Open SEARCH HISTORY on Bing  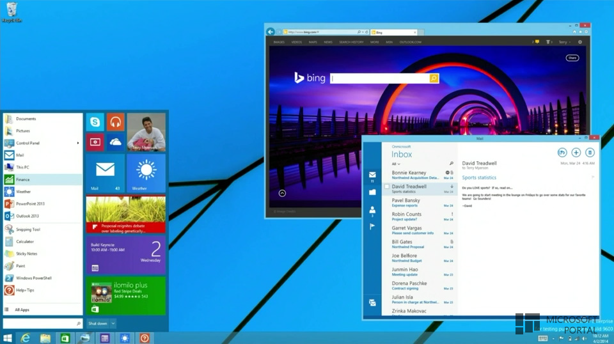click(351, 42)
